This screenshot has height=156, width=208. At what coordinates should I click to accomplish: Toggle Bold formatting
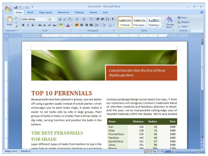tap(23, 25)
